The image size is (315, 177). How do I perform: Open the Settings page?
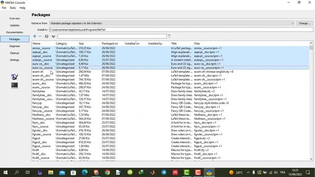point(15,60)
